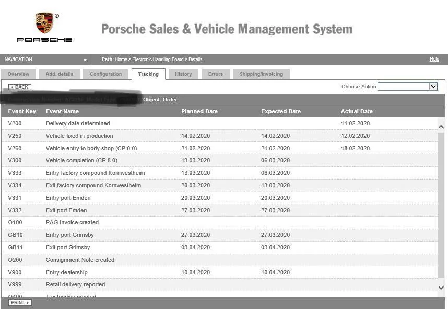Click the O100 event key
The width and height of the screenshot is (448, 311).
(x=15, y=222)
